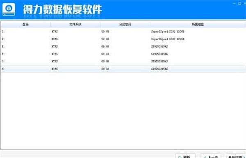The image size is (246, 158).
Task: Click the NTFS cell in the G: row
Action: tap(55, 61)
